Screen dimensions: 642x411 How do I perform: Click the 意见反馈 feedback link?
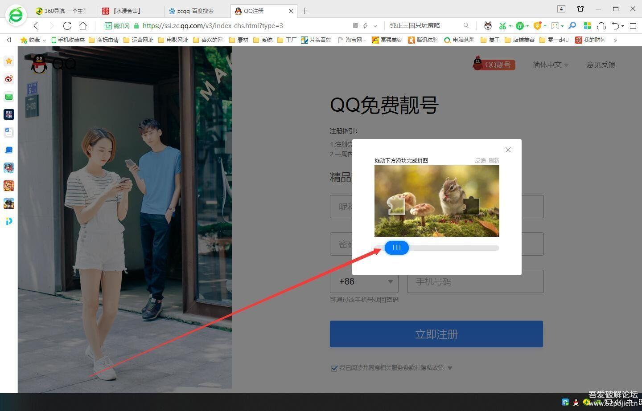click(601, 65)
